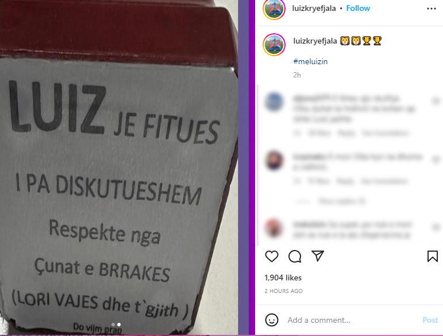Select the first carousel dot indicator
Screen dimensions: 443x336
tap(113, 325)
